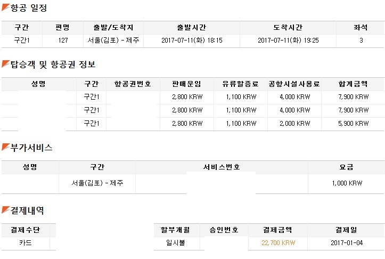385x259 pixels.
Task: Click the 항공권번호 column header
Action: 133,84
